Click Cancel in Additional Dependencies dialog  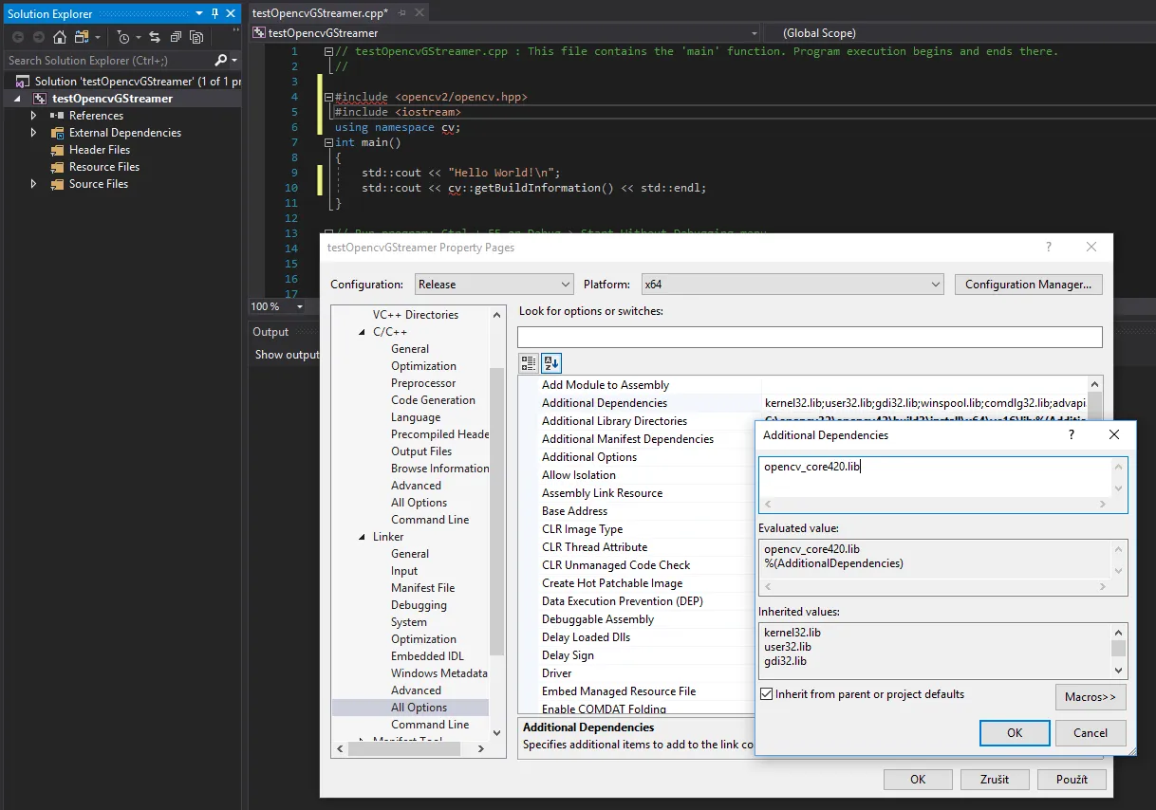tap(1091, 733)
